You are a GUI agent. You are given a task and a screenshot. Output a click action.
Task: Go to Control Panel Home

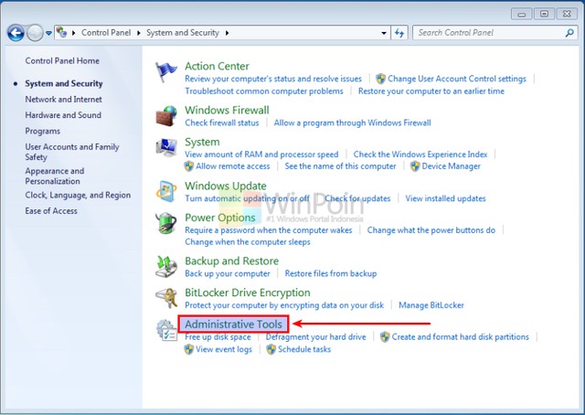coord(62,61)
